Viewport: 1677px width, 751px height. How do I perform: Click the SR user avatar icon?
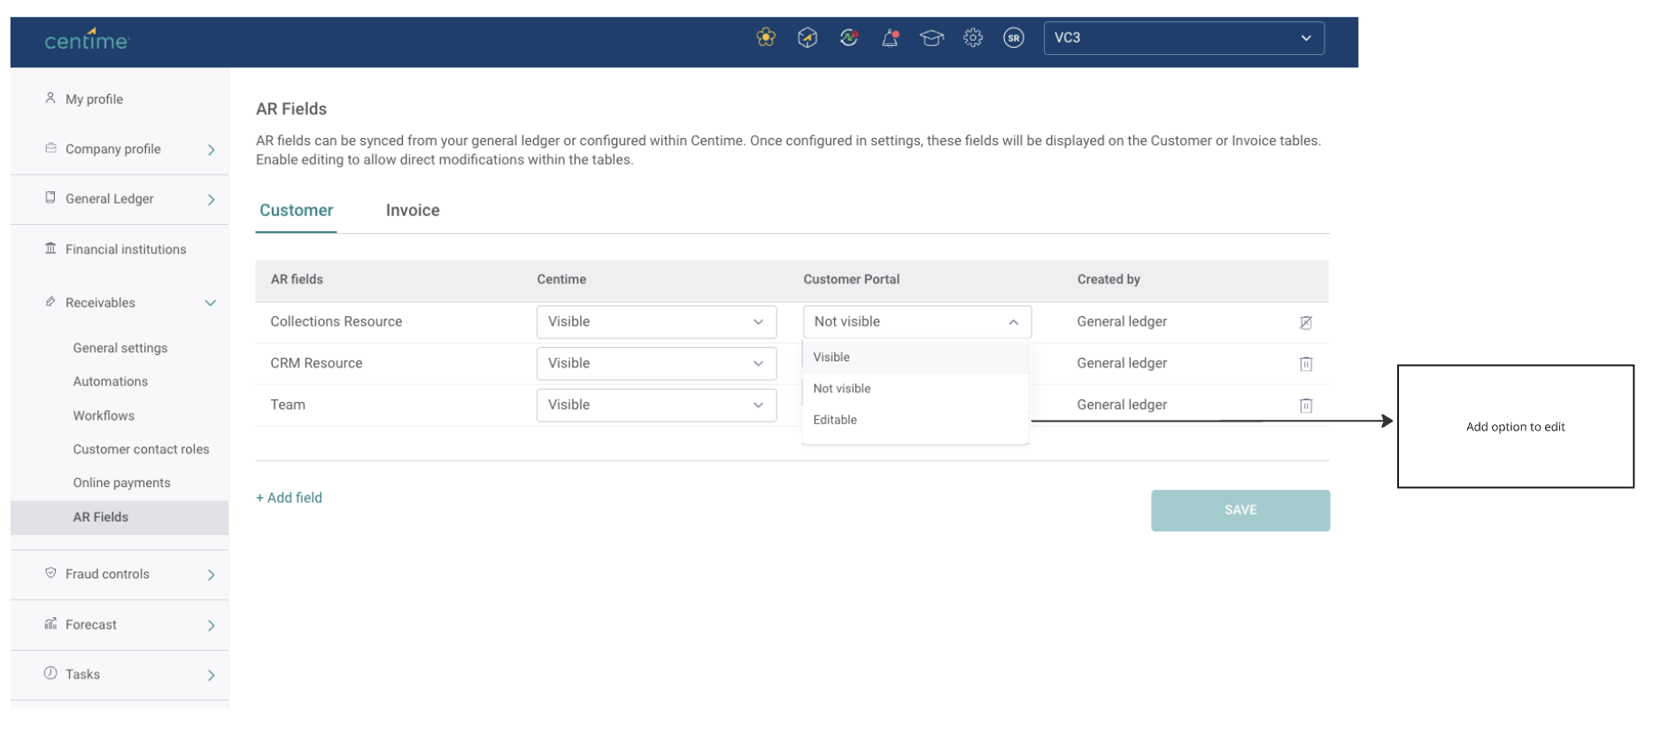click(x=1014, y=38)
